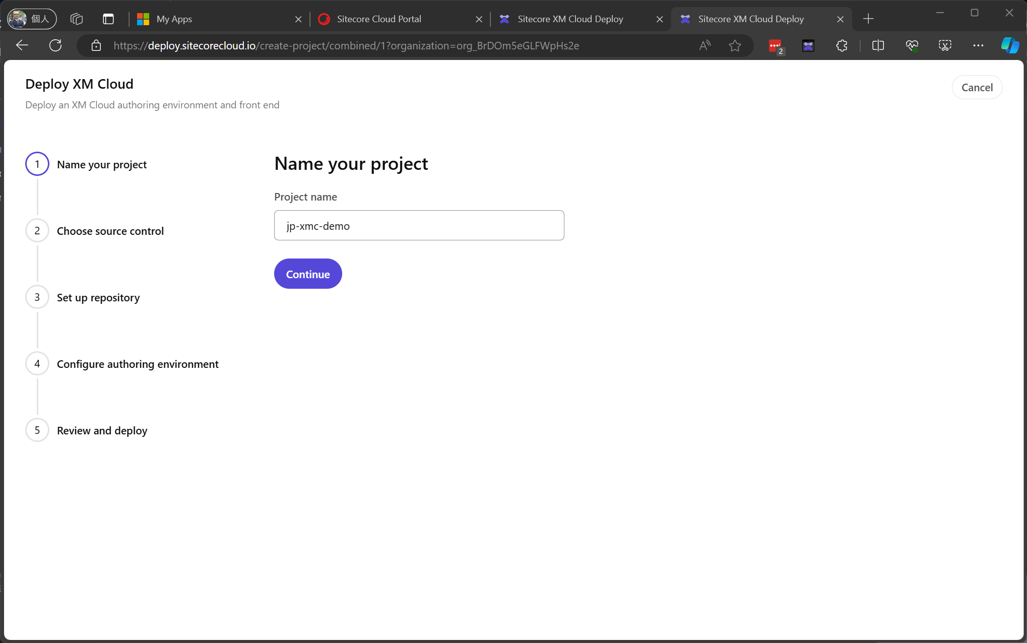Open a new browser tab
The height and width of the screenshot is (643, 1027).
click(868, 19)
